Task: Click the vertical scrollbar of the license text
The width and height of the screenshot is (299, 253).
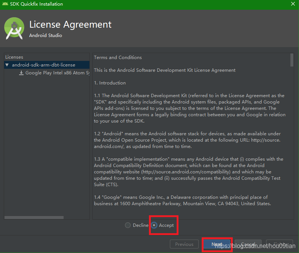Action: pos(292,60)
